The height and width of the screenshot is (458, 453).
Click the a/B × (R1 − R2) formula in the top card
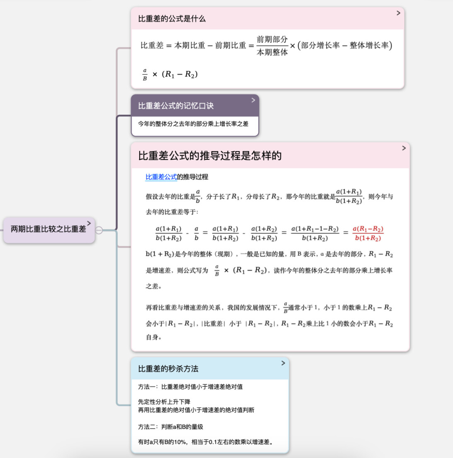tap(170, 75)
